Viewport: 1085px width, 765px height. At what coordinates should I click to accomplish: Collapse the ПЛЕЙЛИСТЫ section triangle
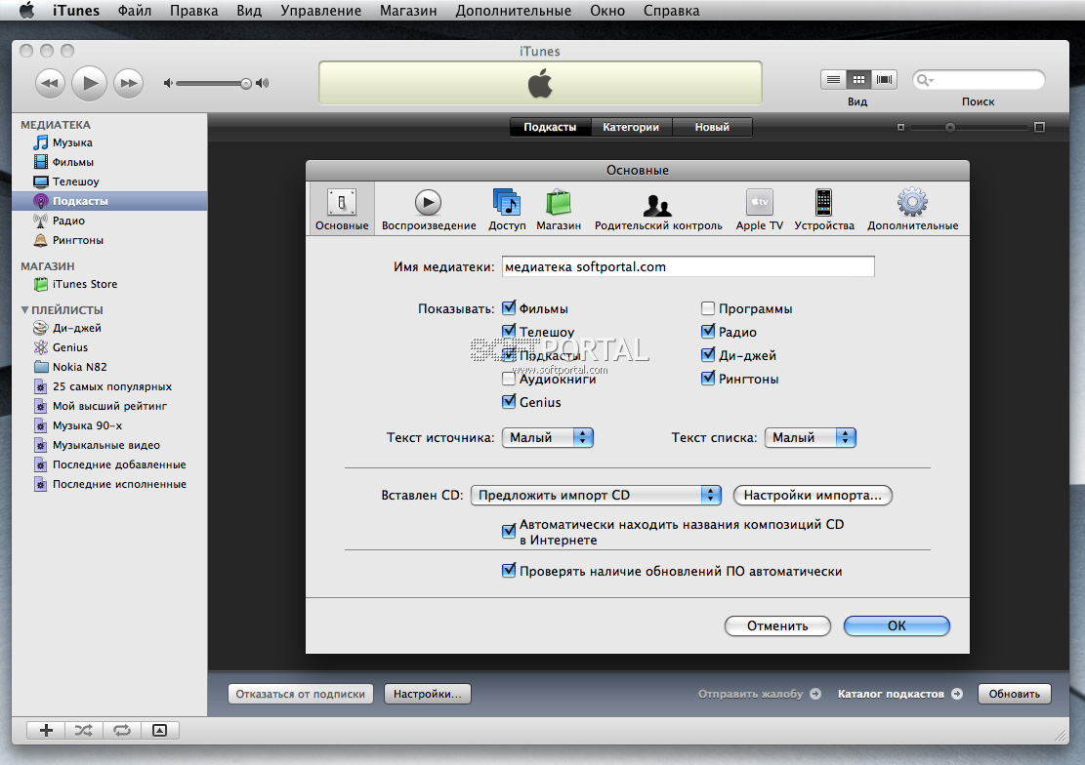[x=25, y=310]
